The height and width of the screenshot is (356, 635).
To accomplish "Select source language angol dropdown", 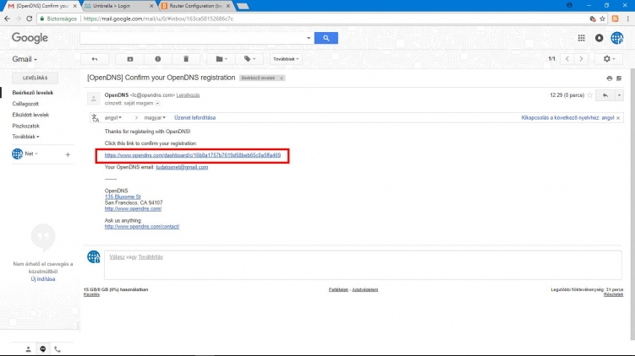I will coord(113,117).
